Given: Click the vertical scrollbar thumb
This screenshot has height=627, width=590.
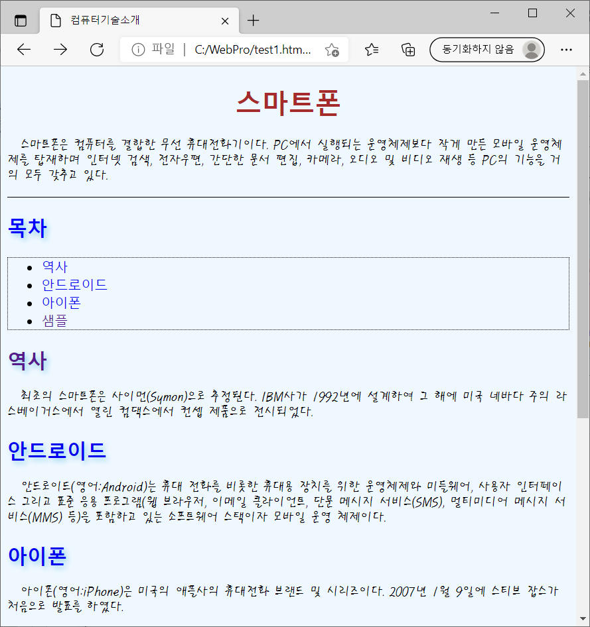Looking at the screenshot, I should 583,249.
